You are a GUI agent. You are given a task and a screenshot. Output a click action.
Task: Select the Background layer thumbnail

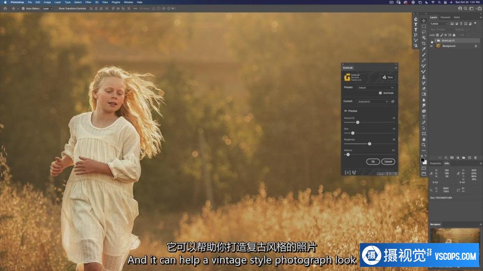(438, 46)
